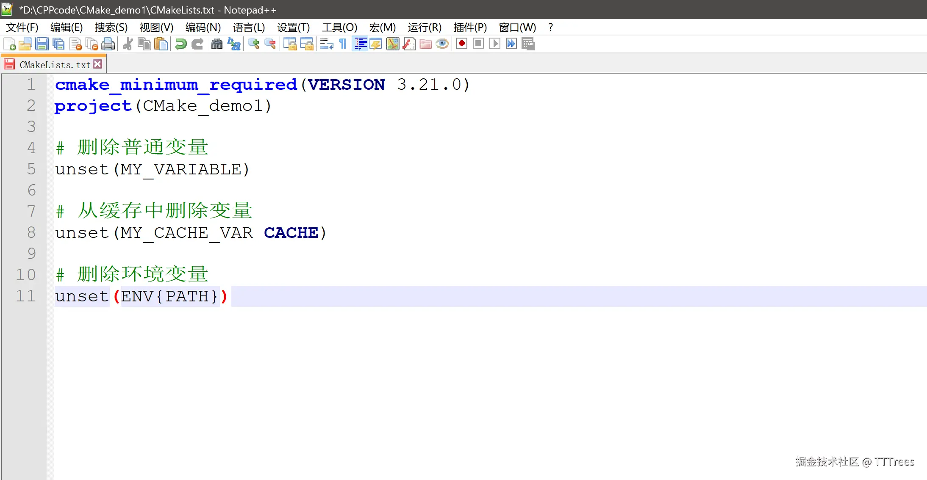
Task: Expand the 设置(T) menu
Action: (293, 28)
